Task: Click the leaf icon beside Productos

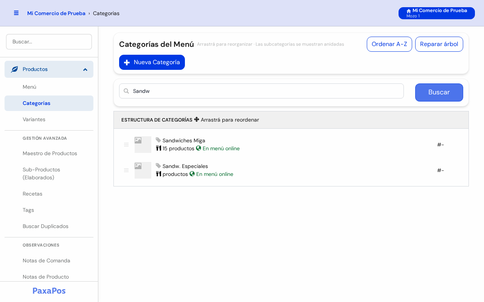Action: [14, 69]
